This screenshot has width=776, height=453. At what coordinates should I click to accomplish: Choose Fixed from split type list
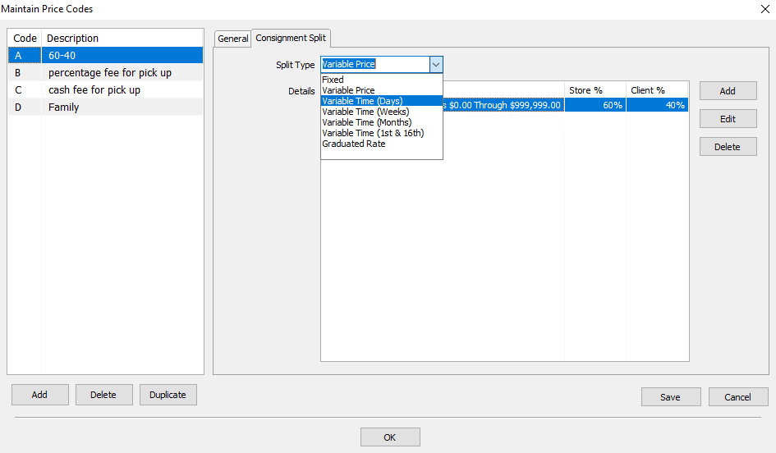click(x=382, y=80)
